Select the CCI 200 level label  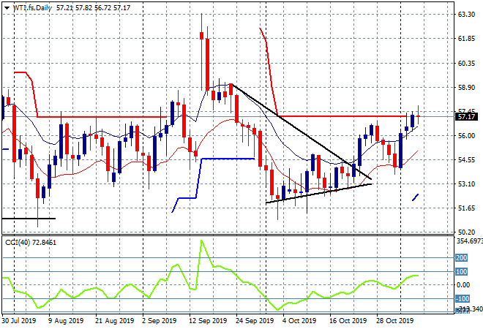tap(462, 258)
